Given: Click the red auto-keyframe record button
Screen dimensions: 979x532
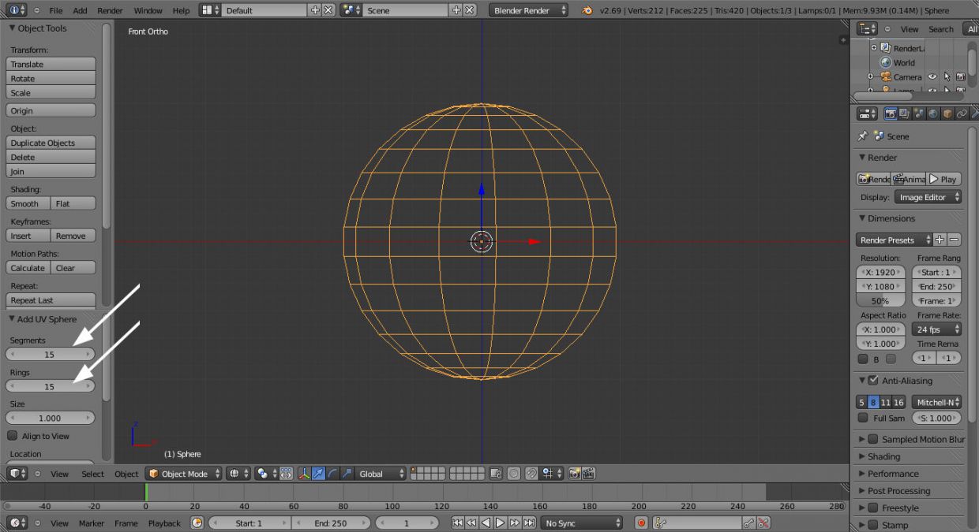Looking at the screenshot, I should click(641, 523).
